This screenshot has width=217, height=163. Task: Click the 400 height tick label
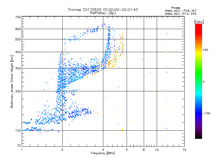[x=18, y=52]
